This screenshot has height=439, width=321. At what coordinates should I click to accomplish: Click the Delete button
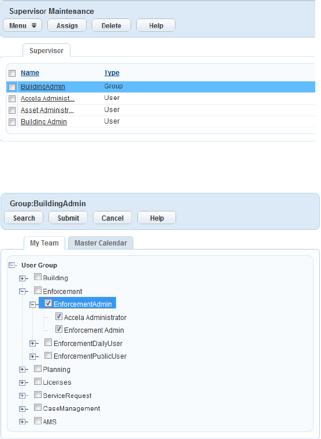(x=111, y=25)
